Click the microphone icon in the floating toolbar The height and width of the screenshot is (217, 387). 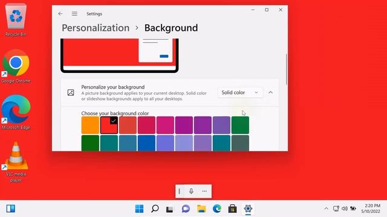click(191, 191)
